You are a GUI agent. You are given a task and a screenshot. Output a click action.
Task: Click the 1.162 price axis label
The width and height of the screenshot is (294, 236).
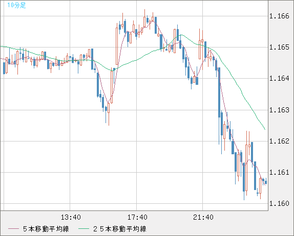[279, 141]
